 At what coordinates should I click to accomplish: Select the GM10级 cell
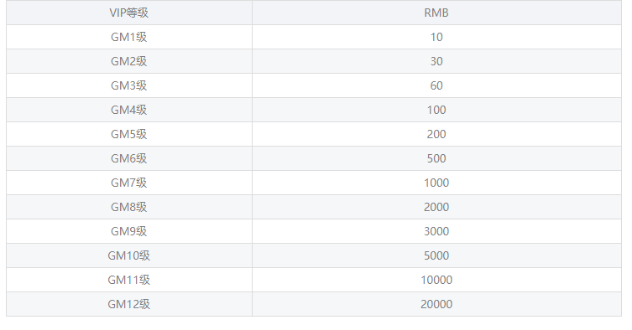click(129, 255)
